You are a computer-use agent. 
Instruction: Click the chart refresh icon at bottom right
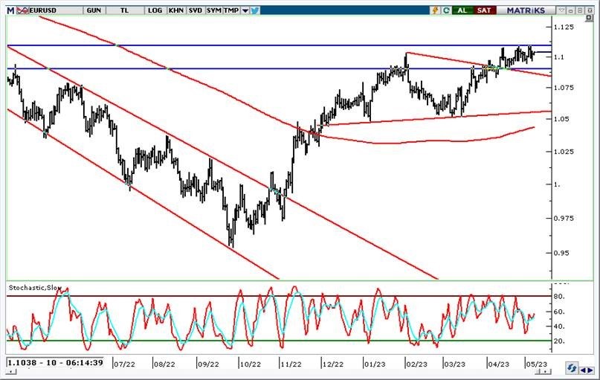pyautogui.click(x=573, y=369)
